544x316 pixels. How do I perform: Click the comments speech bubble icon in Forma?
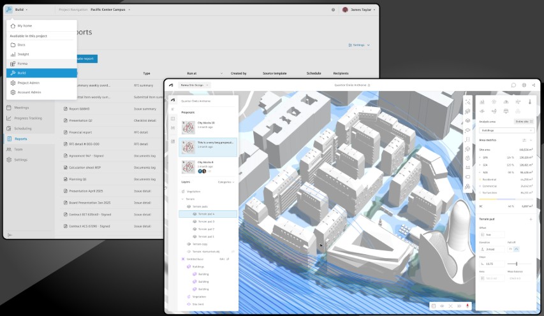click(x=513, y=85)
